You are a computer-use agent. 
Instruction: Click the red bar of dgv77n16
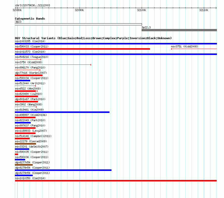coord(29,75)
